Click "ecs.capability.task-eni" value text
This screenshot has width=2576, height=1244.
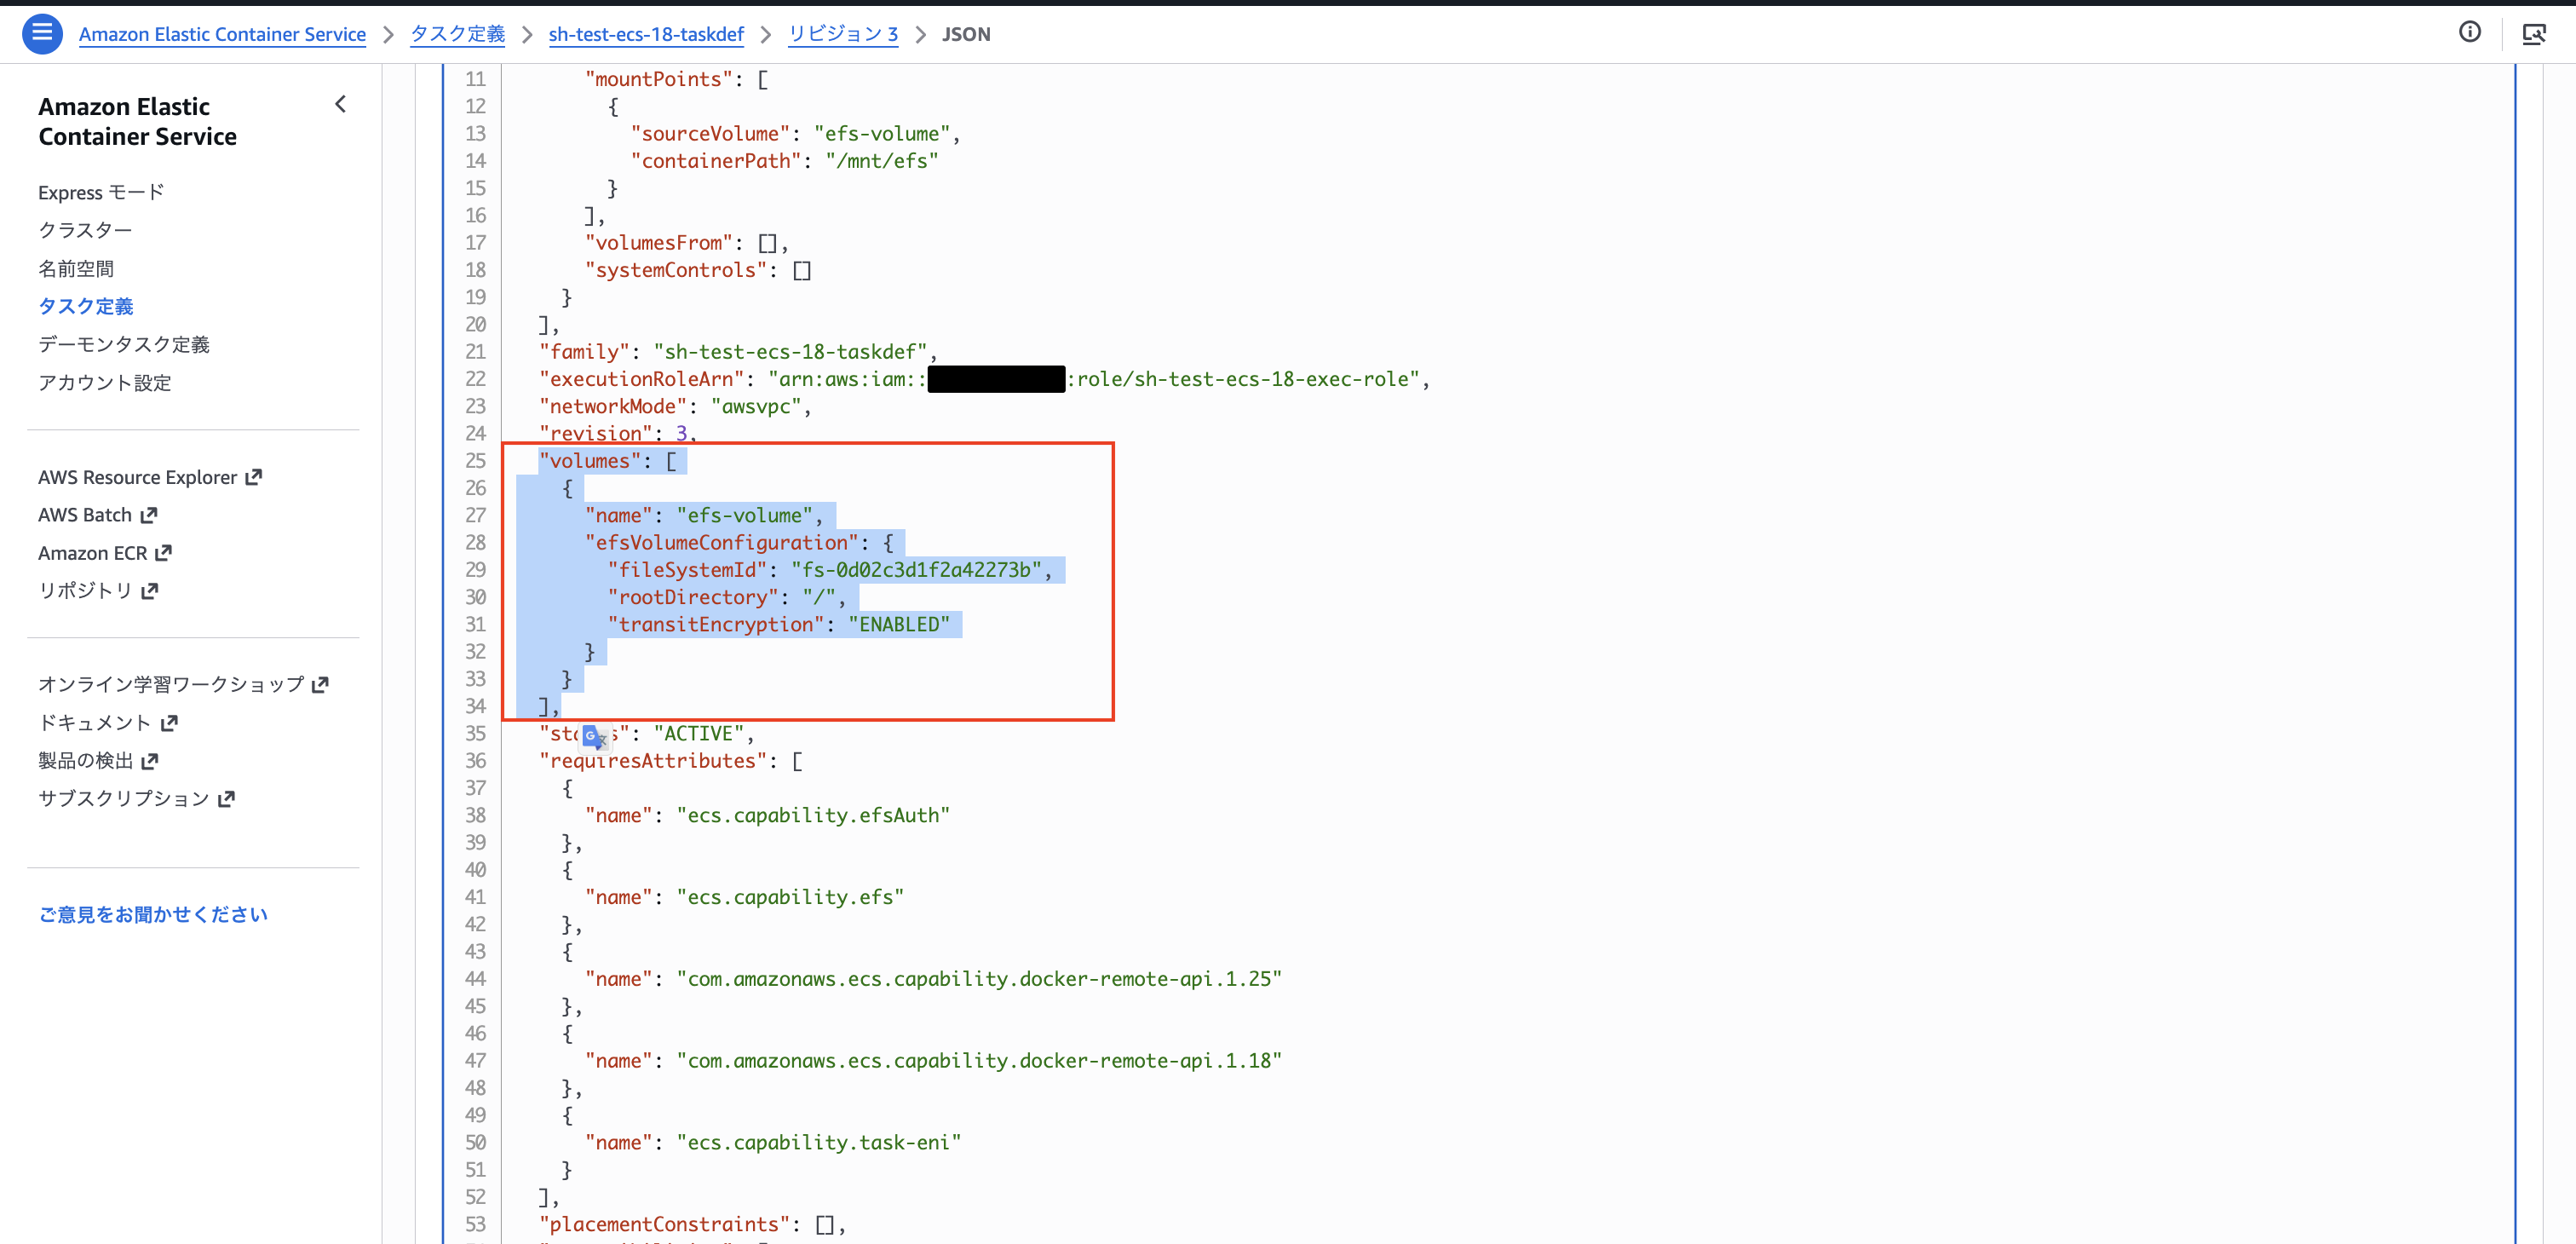coord(819,1142)
